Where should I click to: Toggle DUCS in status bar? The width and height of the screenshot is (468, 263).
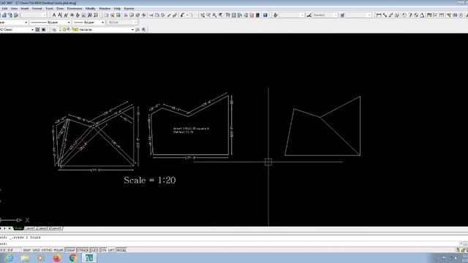point(94,250)
